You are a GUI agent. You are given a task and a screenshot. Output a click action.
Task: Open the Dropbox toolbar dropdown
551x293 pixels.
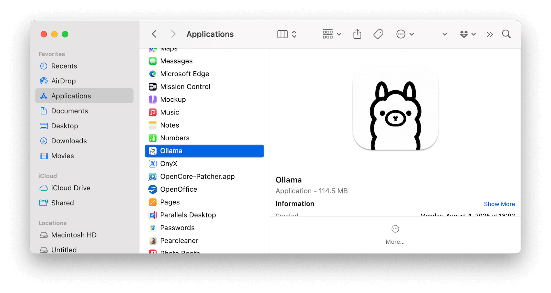pos(468,34)
